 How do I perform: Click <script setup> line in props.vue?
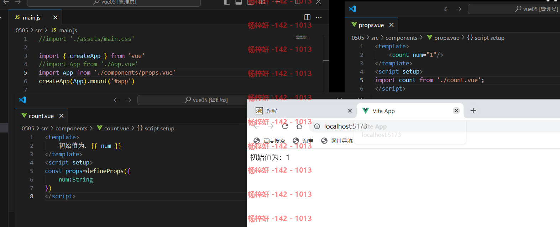[399, 71]
